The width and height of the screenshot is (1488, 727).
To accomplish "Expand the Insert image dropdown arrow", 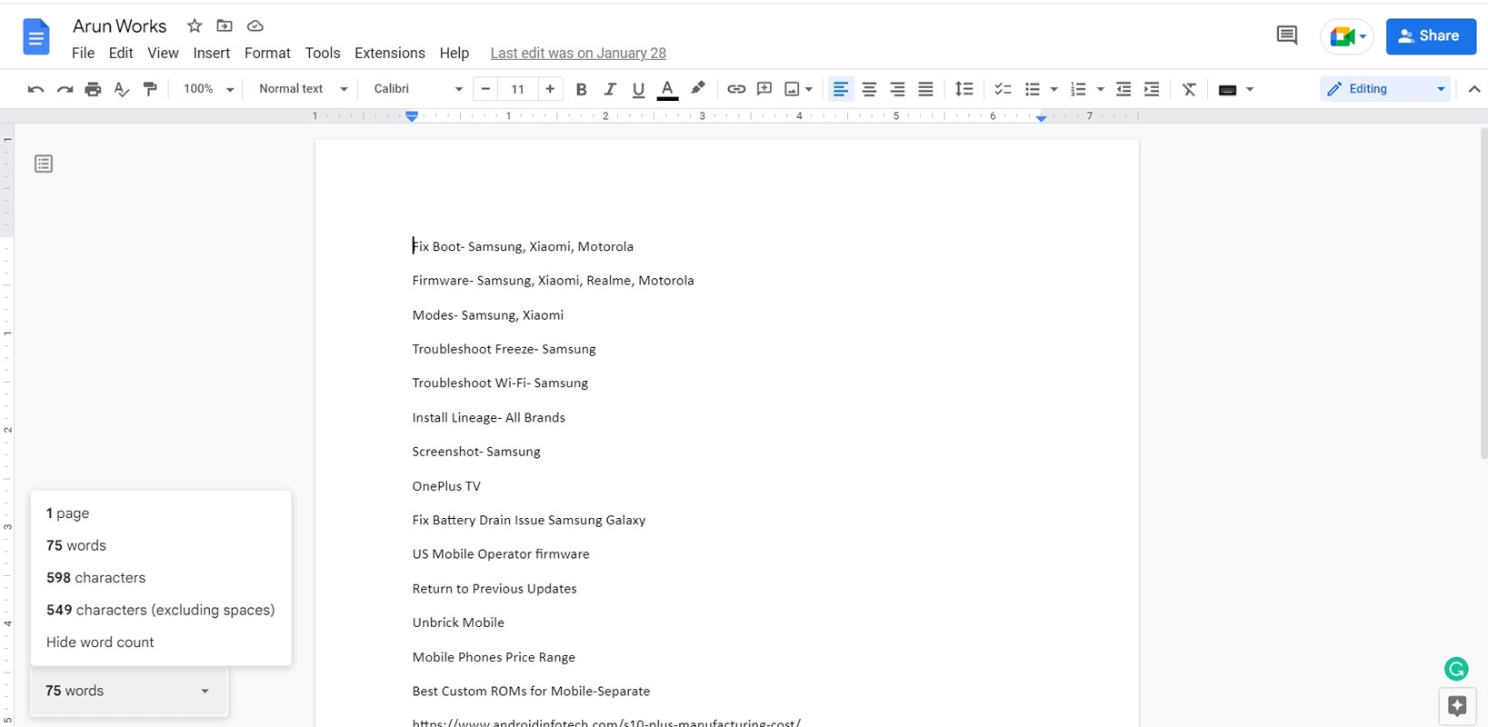I will [809, 89].
